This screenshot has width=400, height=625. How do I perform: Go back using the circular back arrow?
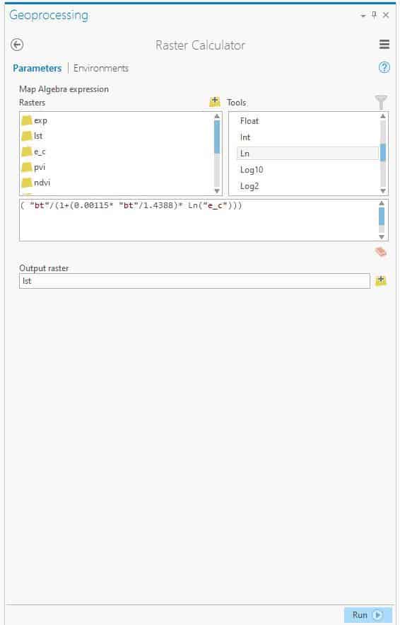point(17,45)
